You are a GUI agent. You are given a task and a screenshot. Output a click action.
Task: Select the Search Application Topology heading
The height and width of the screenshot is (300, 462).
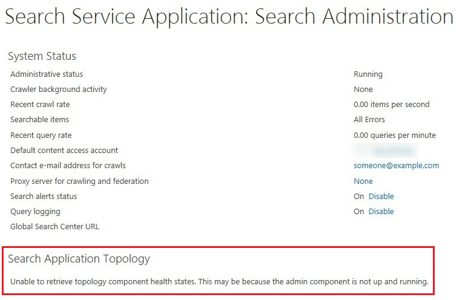coord(79,259)
